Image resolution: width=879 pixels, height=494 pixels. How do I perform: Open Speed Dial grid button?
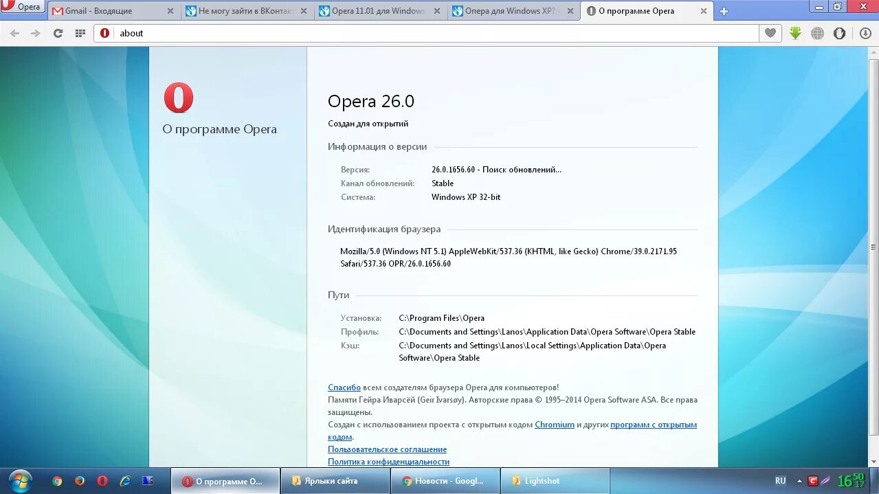80,33
